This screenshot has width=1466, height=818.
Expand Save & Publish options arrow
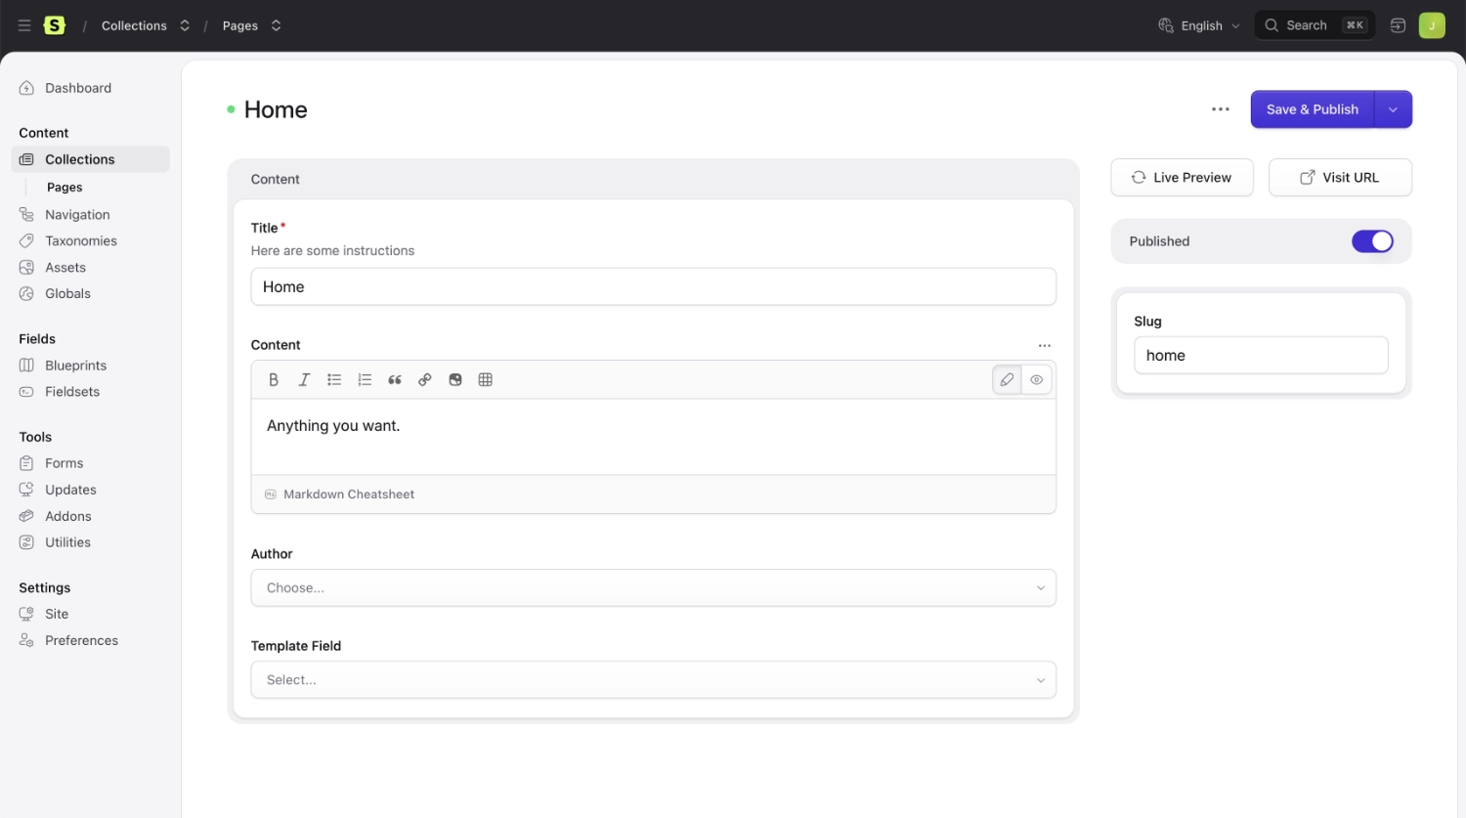coord(1393,109)
